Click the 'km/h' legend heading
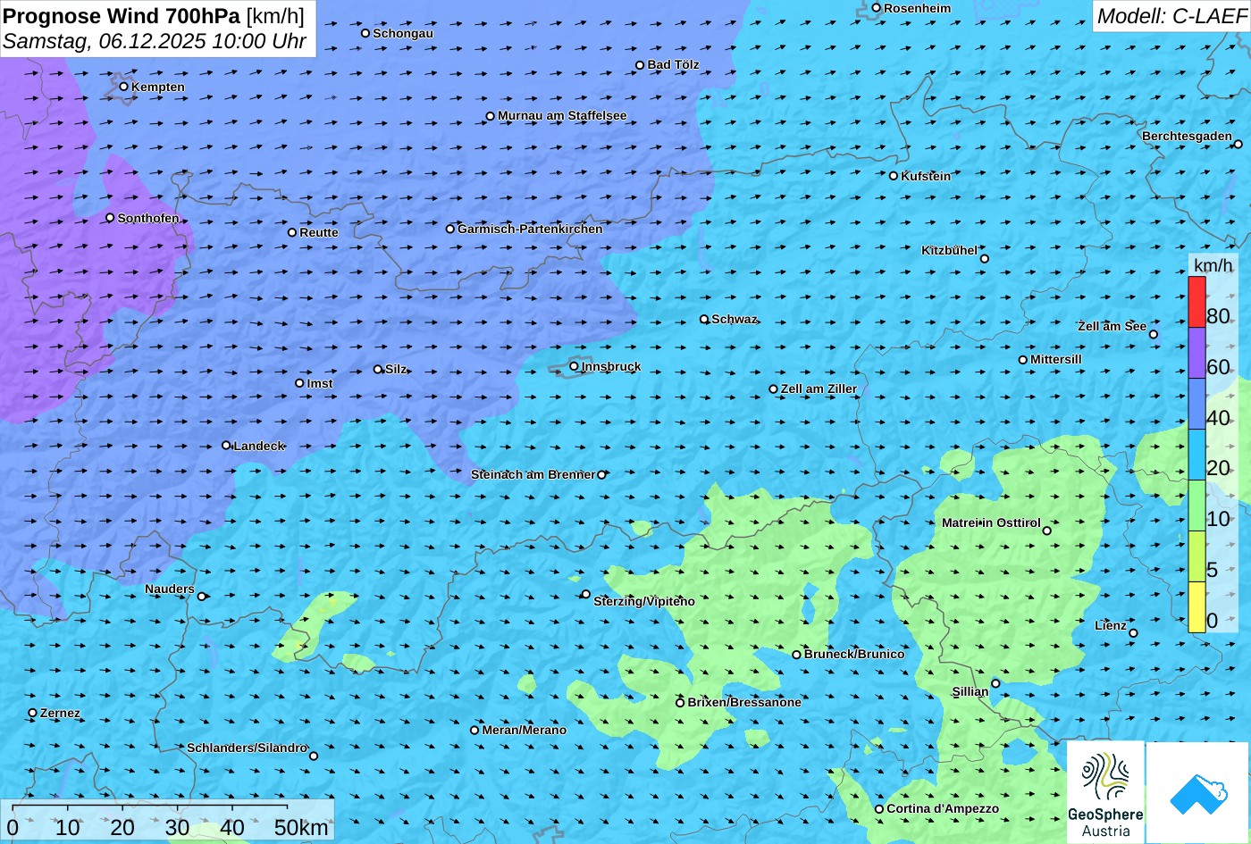The height and width of the screenshot is (844, 1251). click(x=1213, y=265)
